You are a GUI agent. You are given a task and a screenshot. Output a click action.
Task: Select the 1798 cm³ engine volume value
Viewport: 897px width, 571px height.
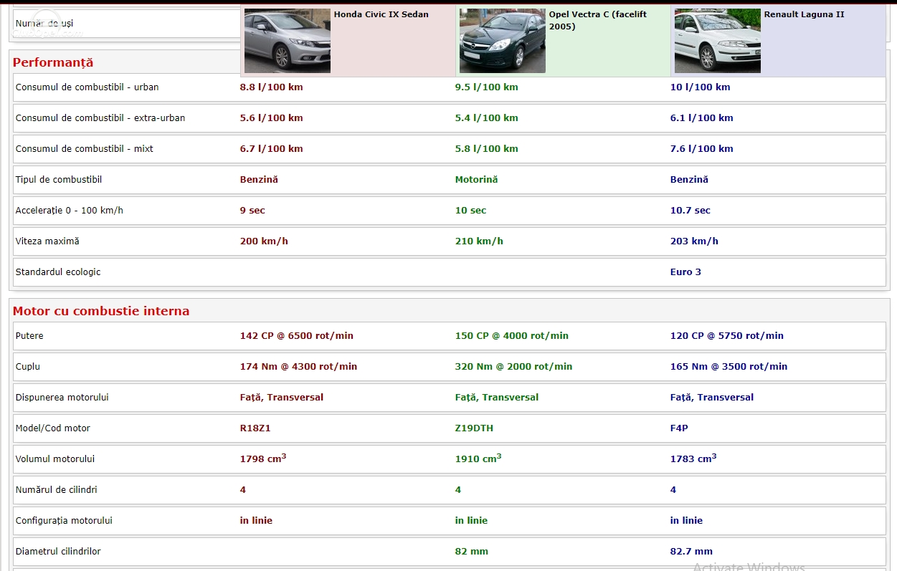pos(263,459)
